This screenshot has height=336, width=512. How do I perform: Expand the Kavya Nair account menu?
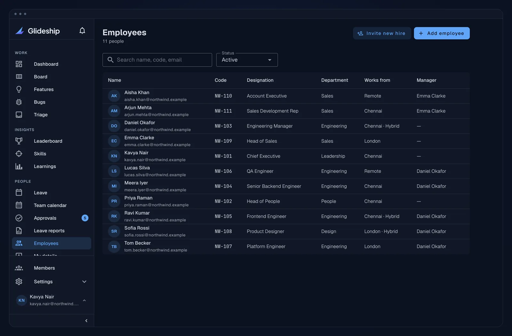[x=84, y=300]
